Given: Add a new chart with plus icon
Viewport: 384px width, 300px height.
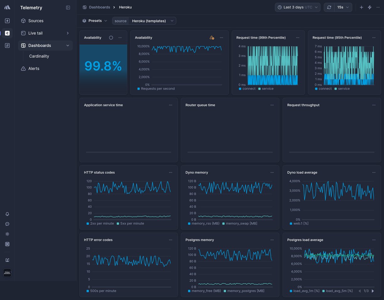Looking at the screenshot, I should point(361,7).
